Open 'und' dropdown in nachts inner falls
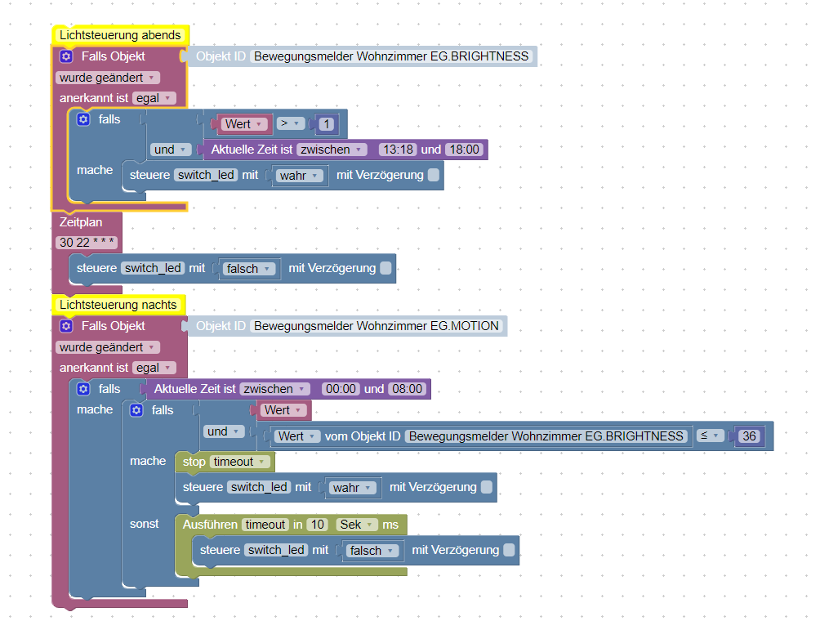This screenshot has width=820, height=630. click(223, 431)
